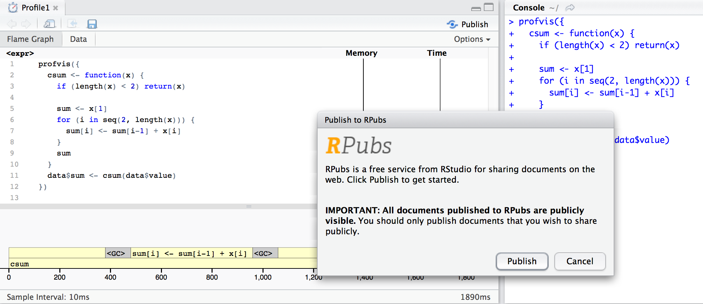
Task: Select the Console tab
Action: 528,8
